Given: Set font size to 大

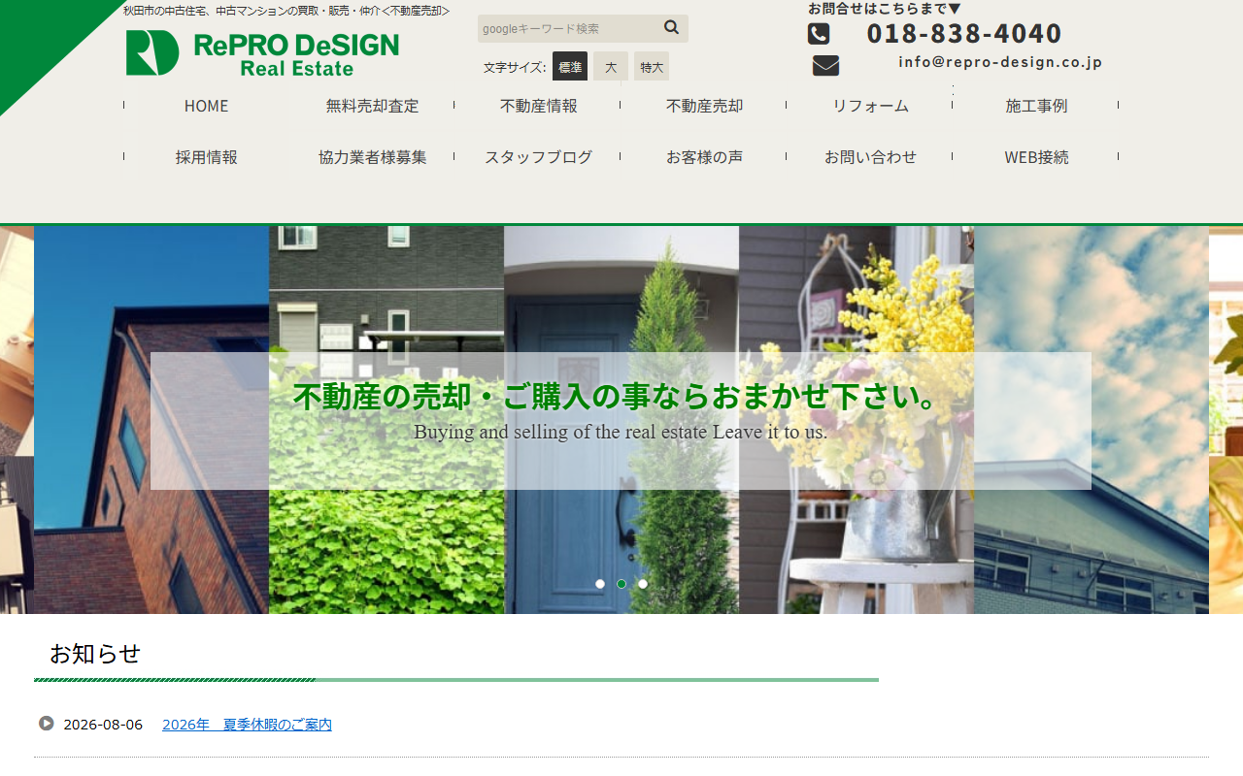Looking at the screenshot, I should coord(611,66).
